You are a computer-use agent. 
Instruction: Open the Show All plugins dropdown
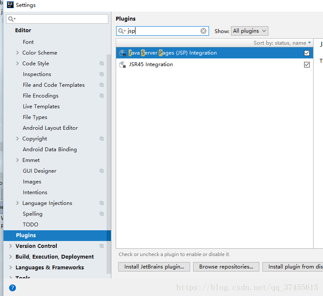pos(249,31)
